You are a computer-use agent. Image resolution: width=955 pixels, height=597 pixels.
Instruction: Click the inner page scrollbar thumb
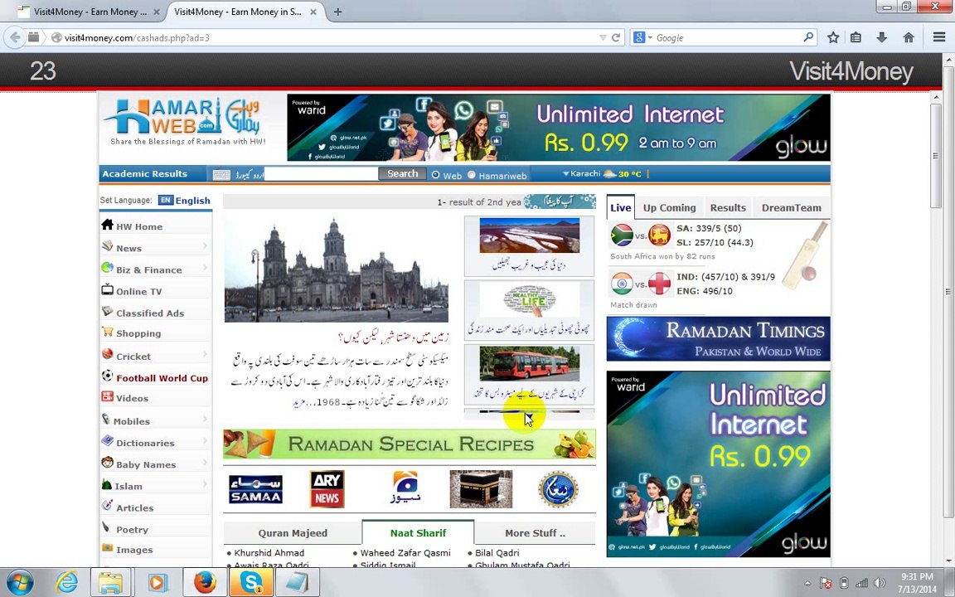click(937, 156)
